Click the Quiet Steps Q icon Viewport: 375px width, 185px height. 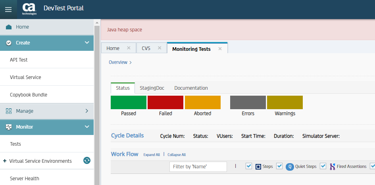coord(290,166)
